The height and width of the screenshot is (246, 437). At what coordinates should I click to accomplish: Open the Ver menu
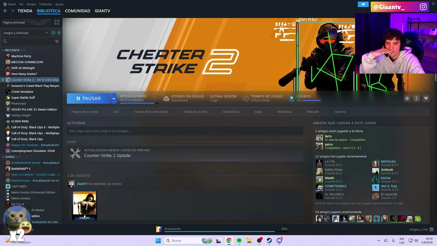[x=22, y=4]
